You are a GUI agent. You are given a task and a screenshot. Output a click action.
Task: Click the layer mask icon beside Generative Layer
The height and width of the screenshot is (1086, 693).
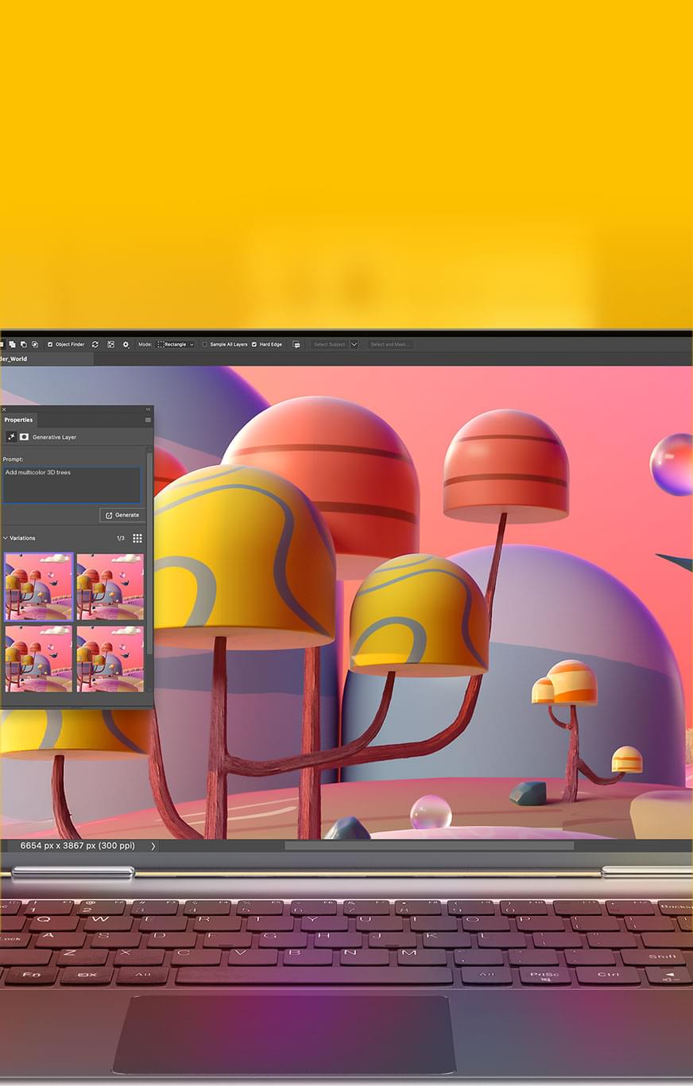24,436
